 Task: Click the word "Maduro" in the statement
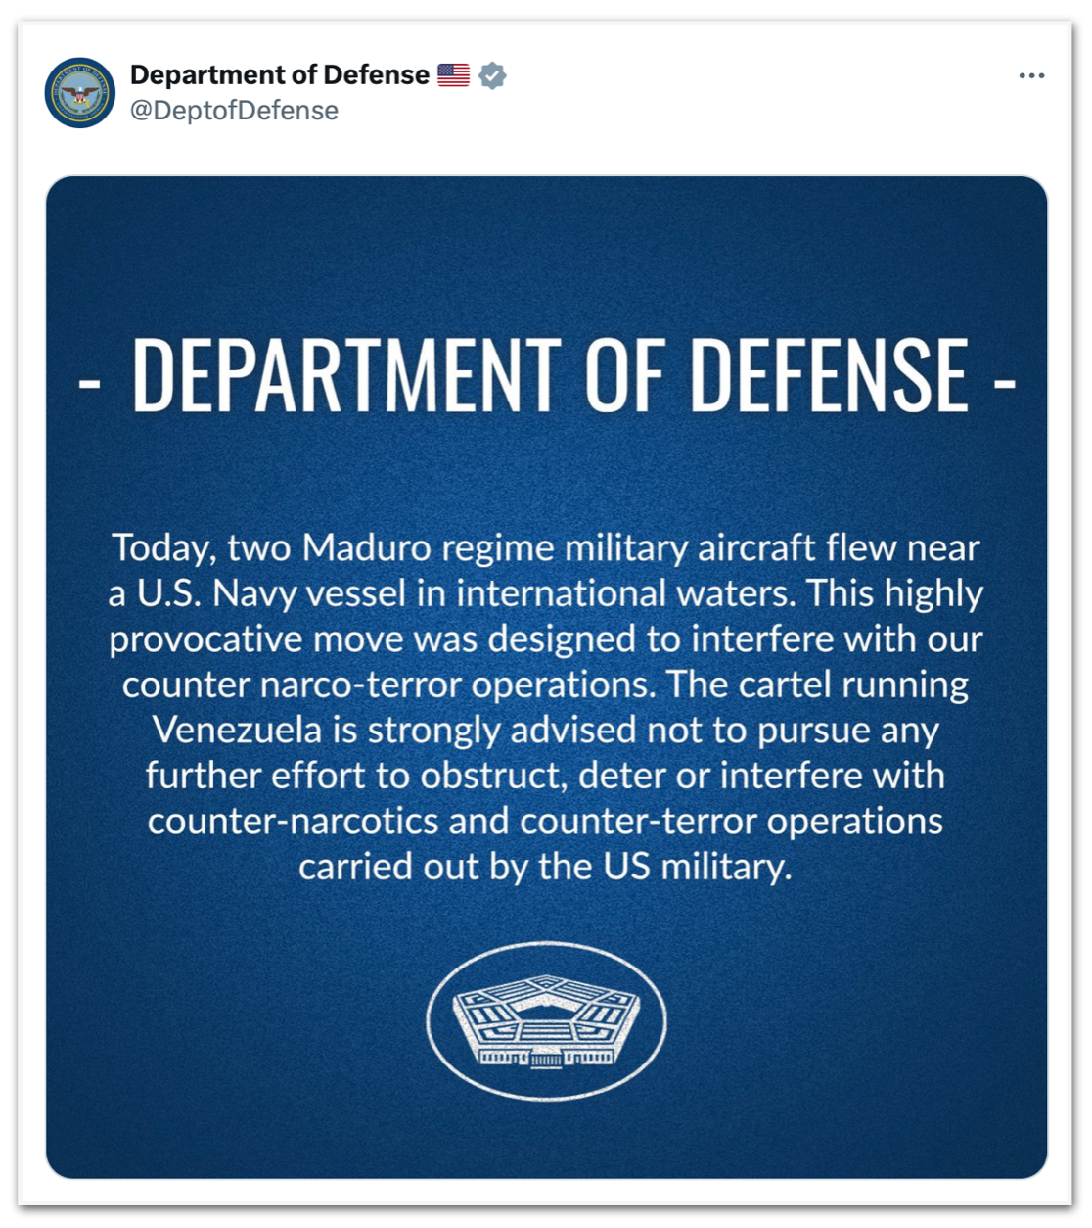click(x=367, y=548)
